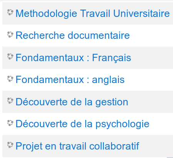Click the gray scrollbar corner at bottom right
Image resolution: width=173 pixels, height=158 pixels.
(170, 158)
